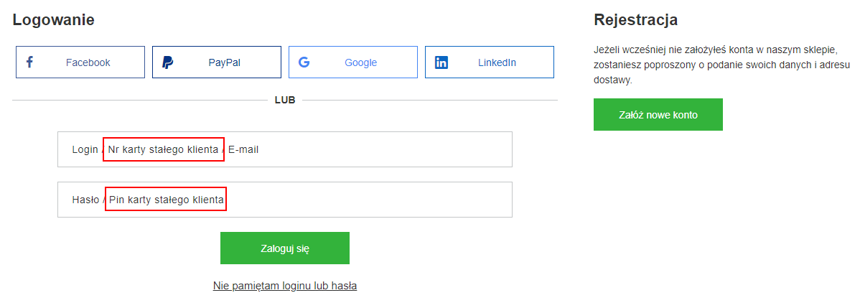Focus the Hasło password input field
This screenshot has width=860, height=303.
point(285,200)
